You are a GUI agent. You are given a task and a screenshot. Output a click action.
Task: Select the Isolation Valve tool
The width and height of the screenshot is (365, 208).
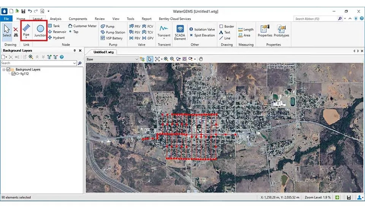tap(202, 29)
